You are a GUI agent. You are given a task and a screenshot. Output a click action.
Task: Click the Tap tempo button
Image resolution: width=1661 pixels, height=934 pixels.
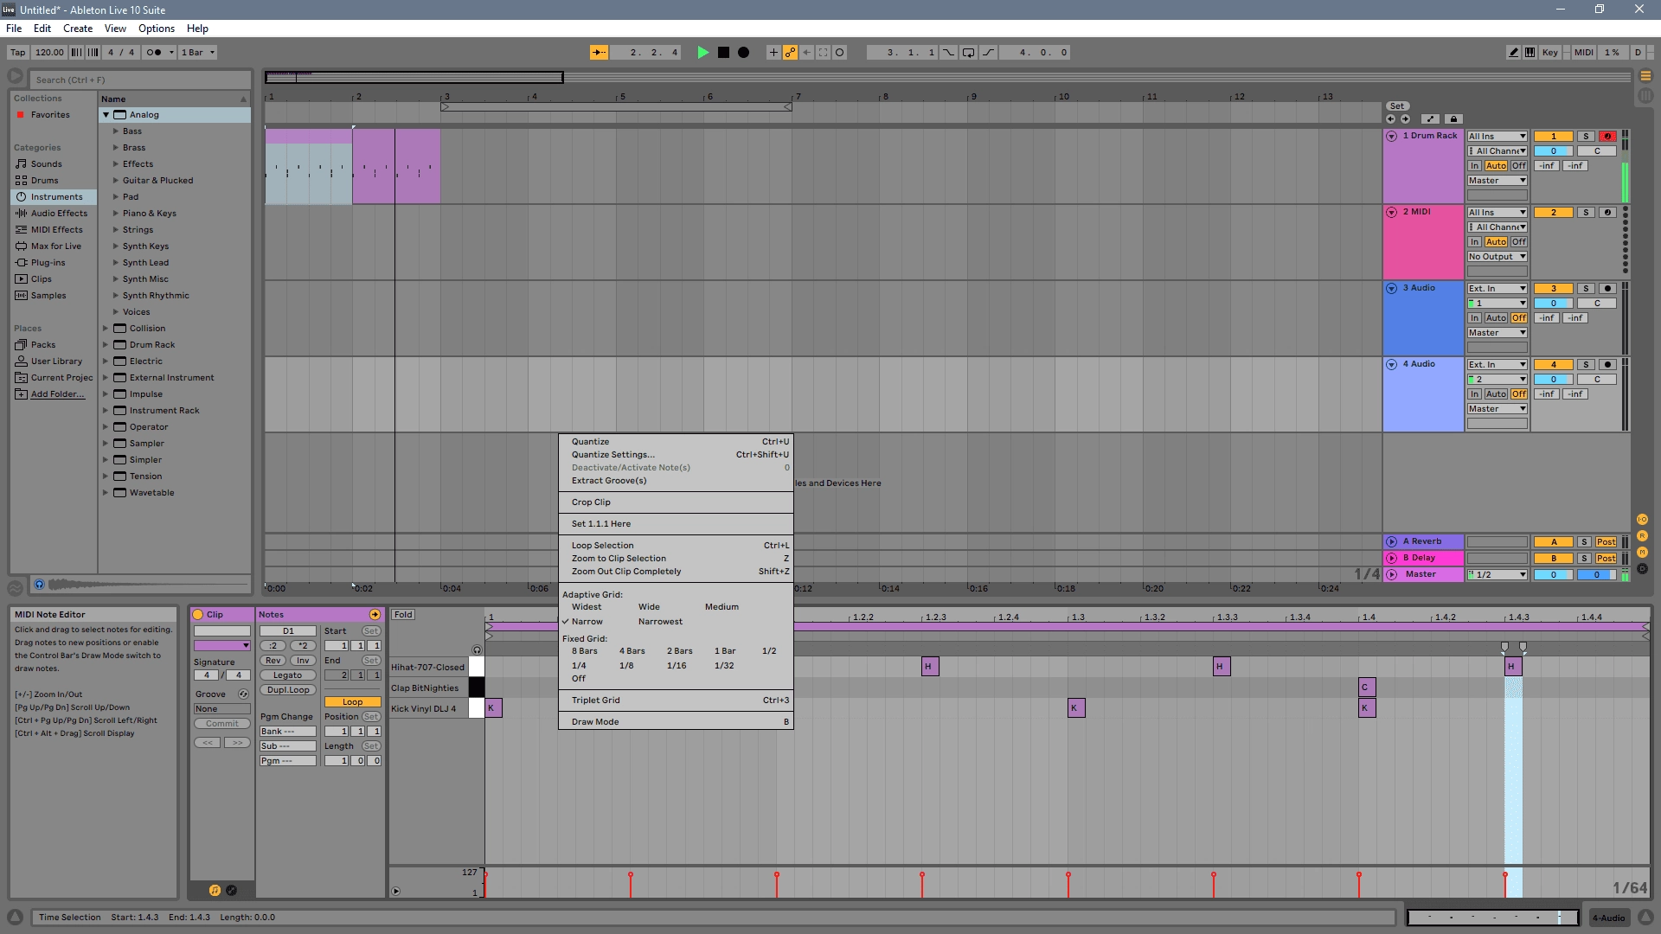tap(18, 53)
